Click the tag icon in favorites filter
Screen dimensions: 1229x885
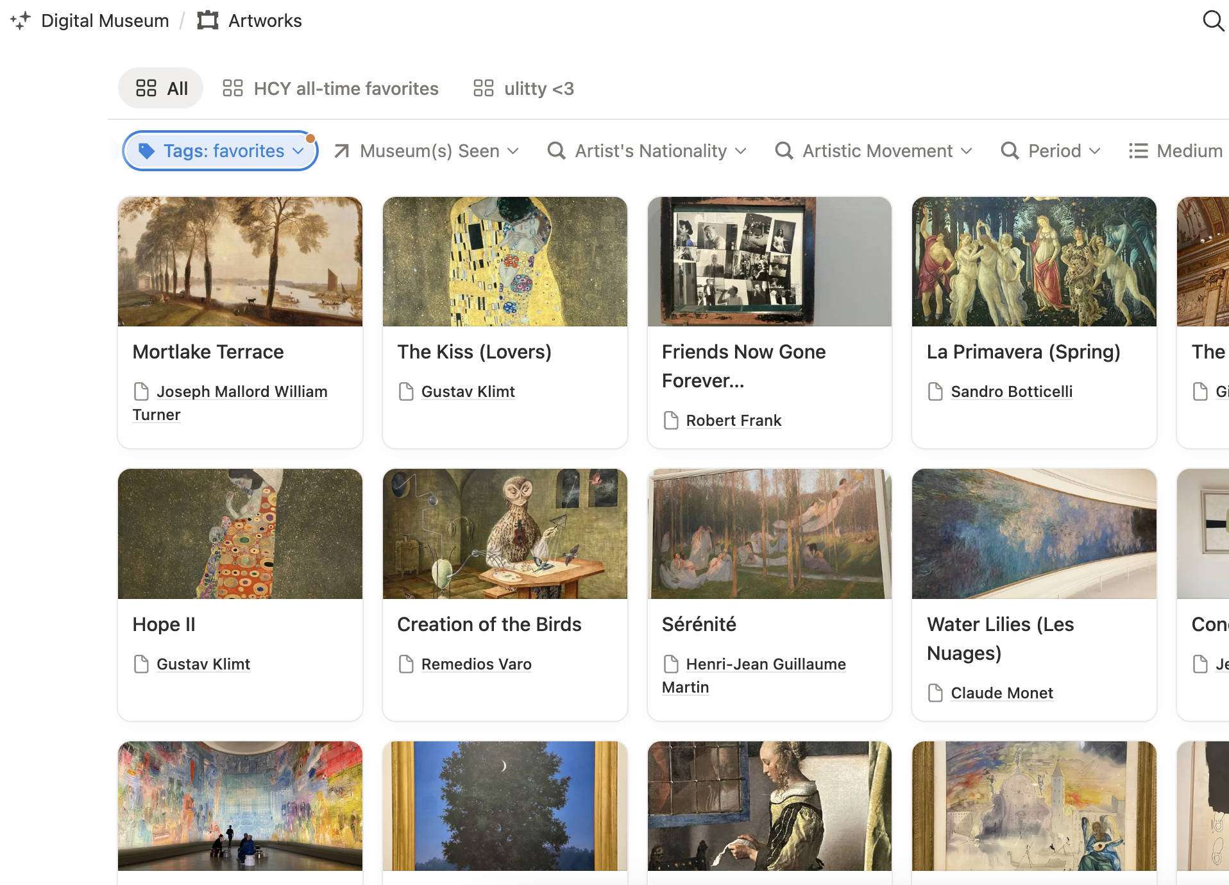pos(147,151)
